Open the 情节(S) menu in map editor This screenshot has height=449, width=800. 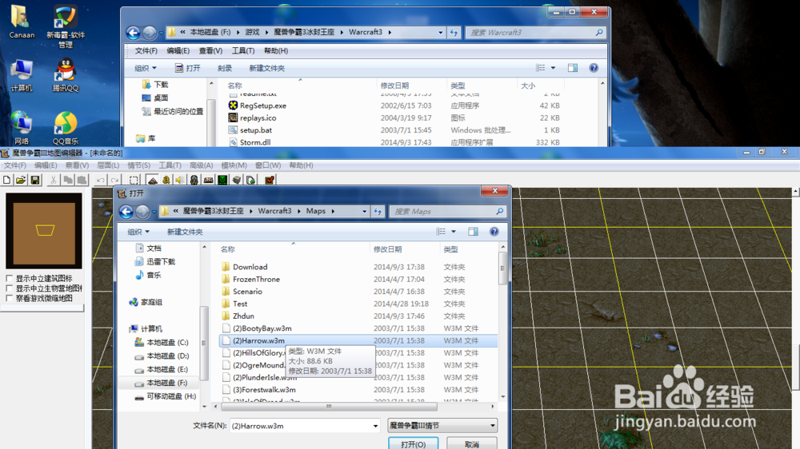[x=138, y=165]
